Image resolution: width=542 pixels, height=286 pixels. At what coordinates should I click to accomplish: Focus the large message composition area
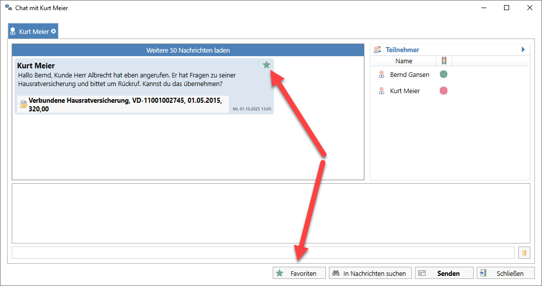[x=271, y=213]
